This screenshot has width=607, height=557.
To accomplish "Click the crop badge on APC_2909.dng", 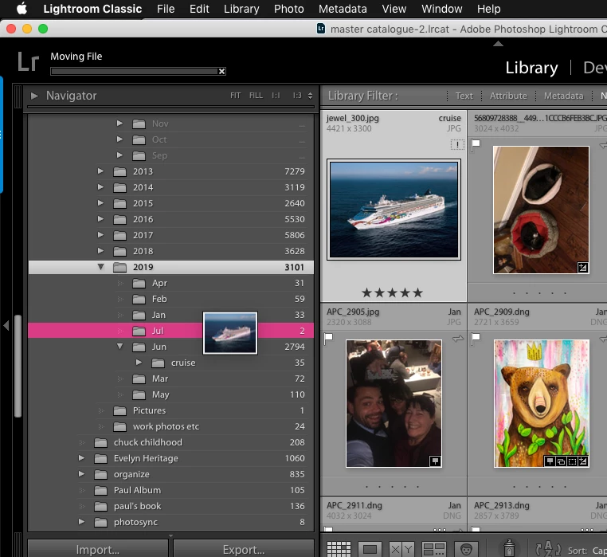I will point(572,461).
